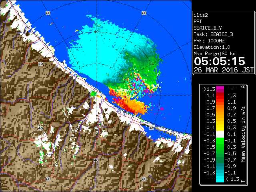Select the "Elevation:1.0" text

pos(212,47)
